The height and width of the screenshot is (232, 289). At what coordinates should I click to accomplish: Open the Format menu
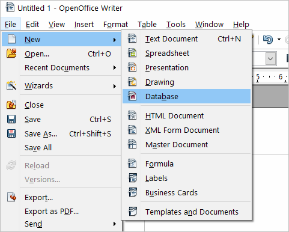[115, 25]
